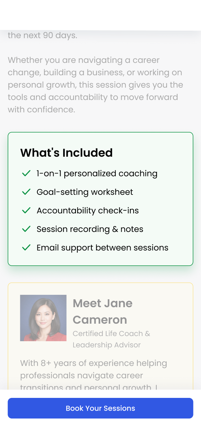Click checkmark beside 1-on-1 personalized coaching

point(26,174)
